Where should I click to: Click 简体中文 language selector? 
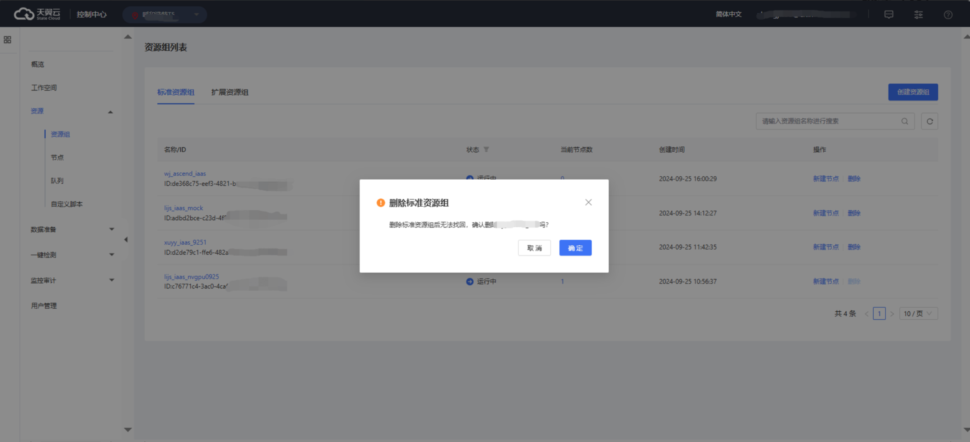pyautogui.click(x=728, y=14)
